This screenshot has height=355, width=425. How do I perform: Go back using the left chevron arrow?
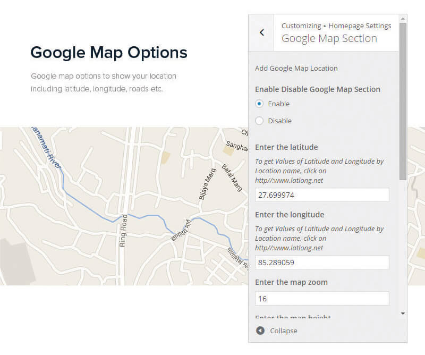click(x=261, y=32)
